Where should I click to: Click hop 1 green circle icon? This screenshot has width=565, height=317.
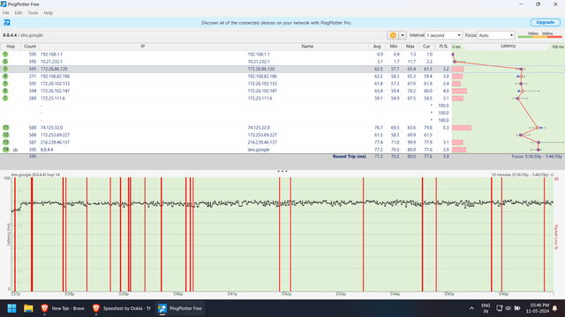(x=5, y=55)
